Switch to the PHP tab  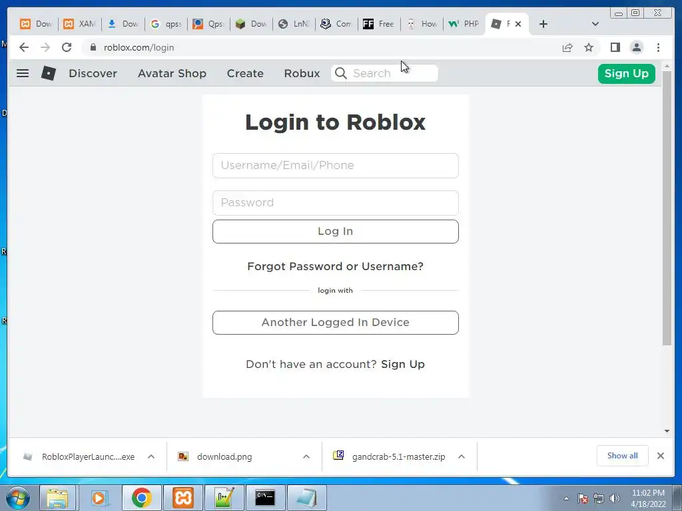[x=464, y=24]
